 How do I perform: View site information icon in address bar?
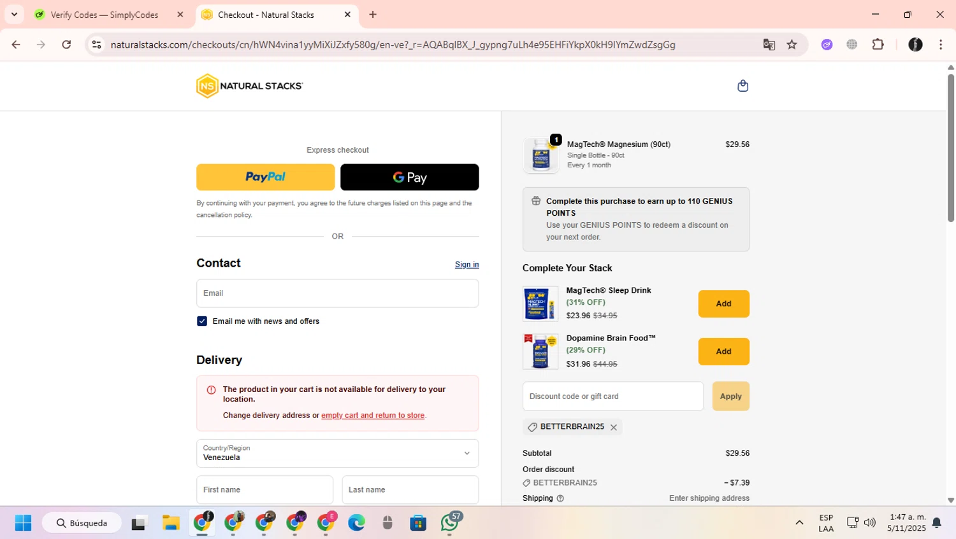coord(96,45)
